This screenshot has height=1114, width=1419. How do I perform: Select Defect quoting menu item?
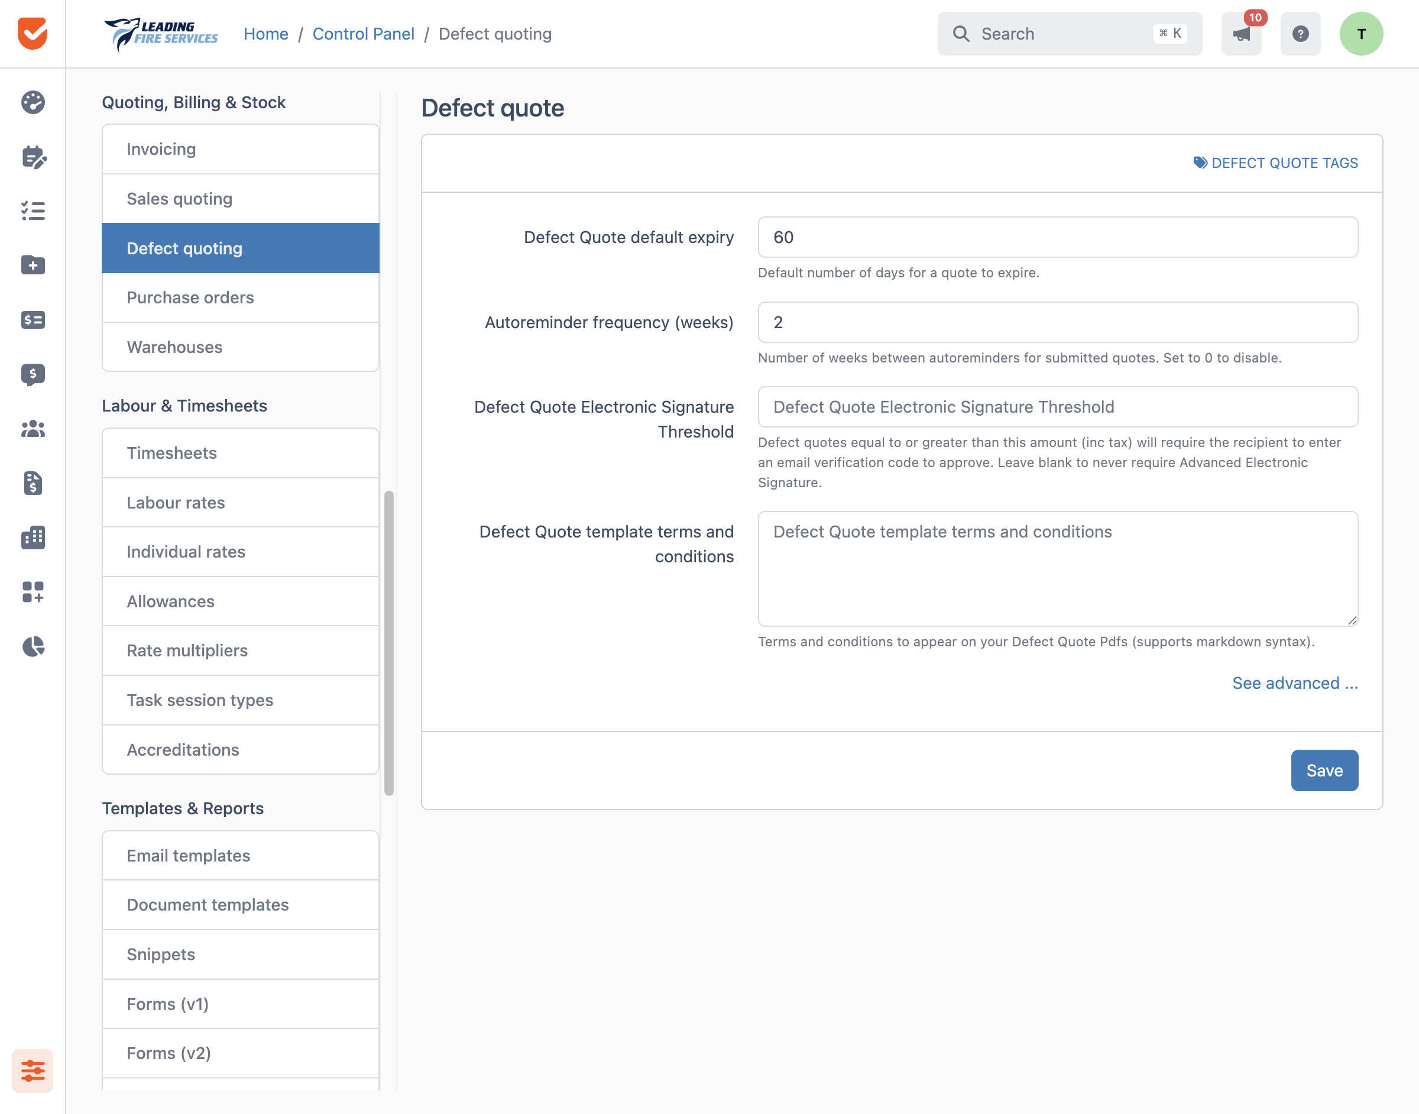click(241, 248)
